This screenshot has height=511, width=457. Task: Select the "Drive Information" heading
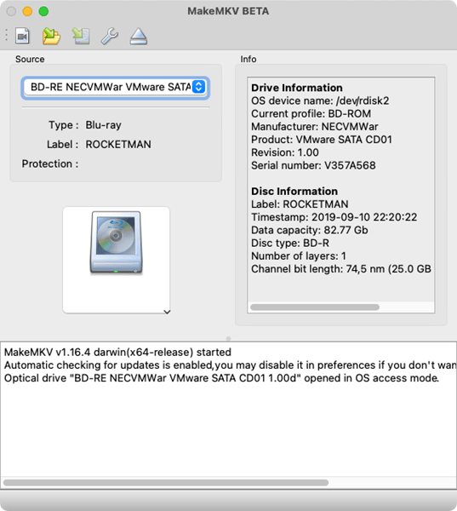coord(297,88)
